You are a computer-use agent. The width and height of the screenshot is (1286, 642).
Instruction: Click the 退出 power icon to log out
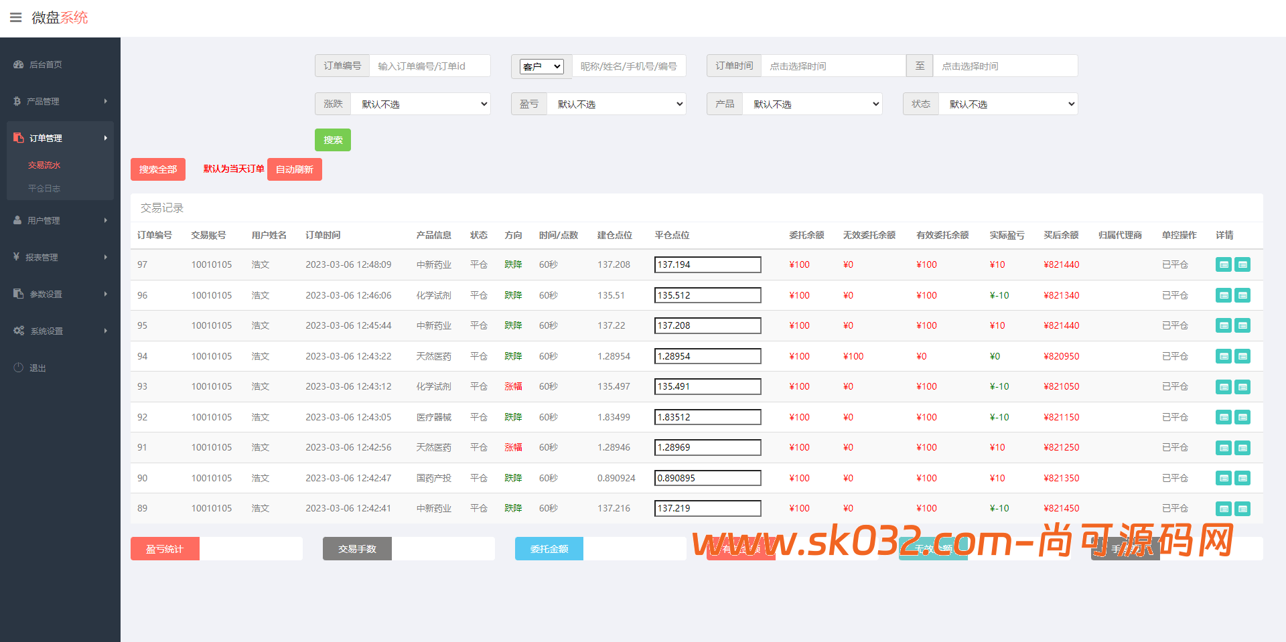coord(17,367)
